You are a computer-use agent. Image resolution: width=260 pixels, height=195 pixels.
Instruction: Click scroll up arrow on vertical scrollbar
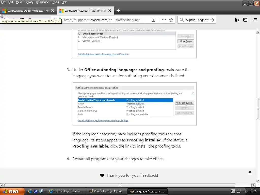[x=258, y=32]
